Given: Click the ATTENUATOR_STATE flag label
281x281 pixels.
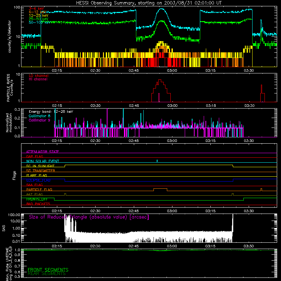Looking at the screenshot, I should (43, 152).
